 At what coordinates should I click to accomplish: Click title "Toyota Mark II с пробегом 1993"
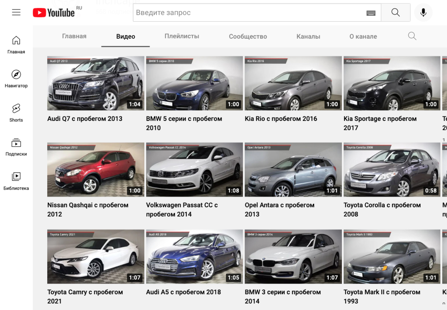pos(382,296)
